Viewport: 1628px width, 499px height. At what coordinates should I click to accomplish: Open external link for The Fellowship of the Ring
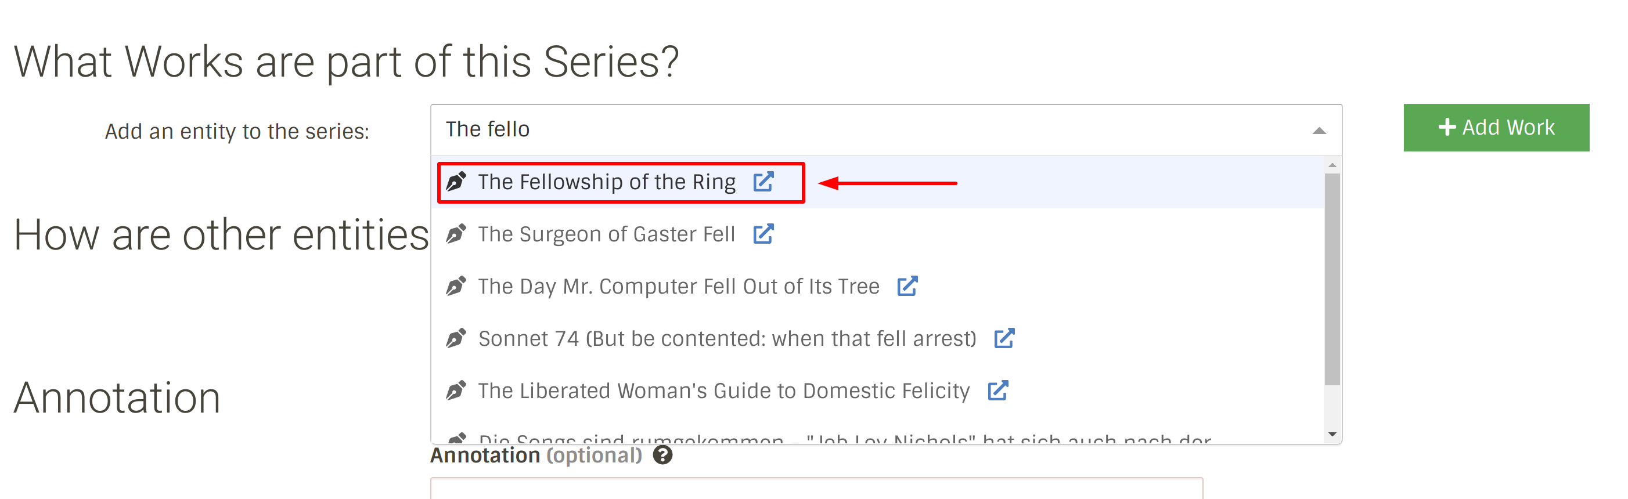click(x=763, y=182)
